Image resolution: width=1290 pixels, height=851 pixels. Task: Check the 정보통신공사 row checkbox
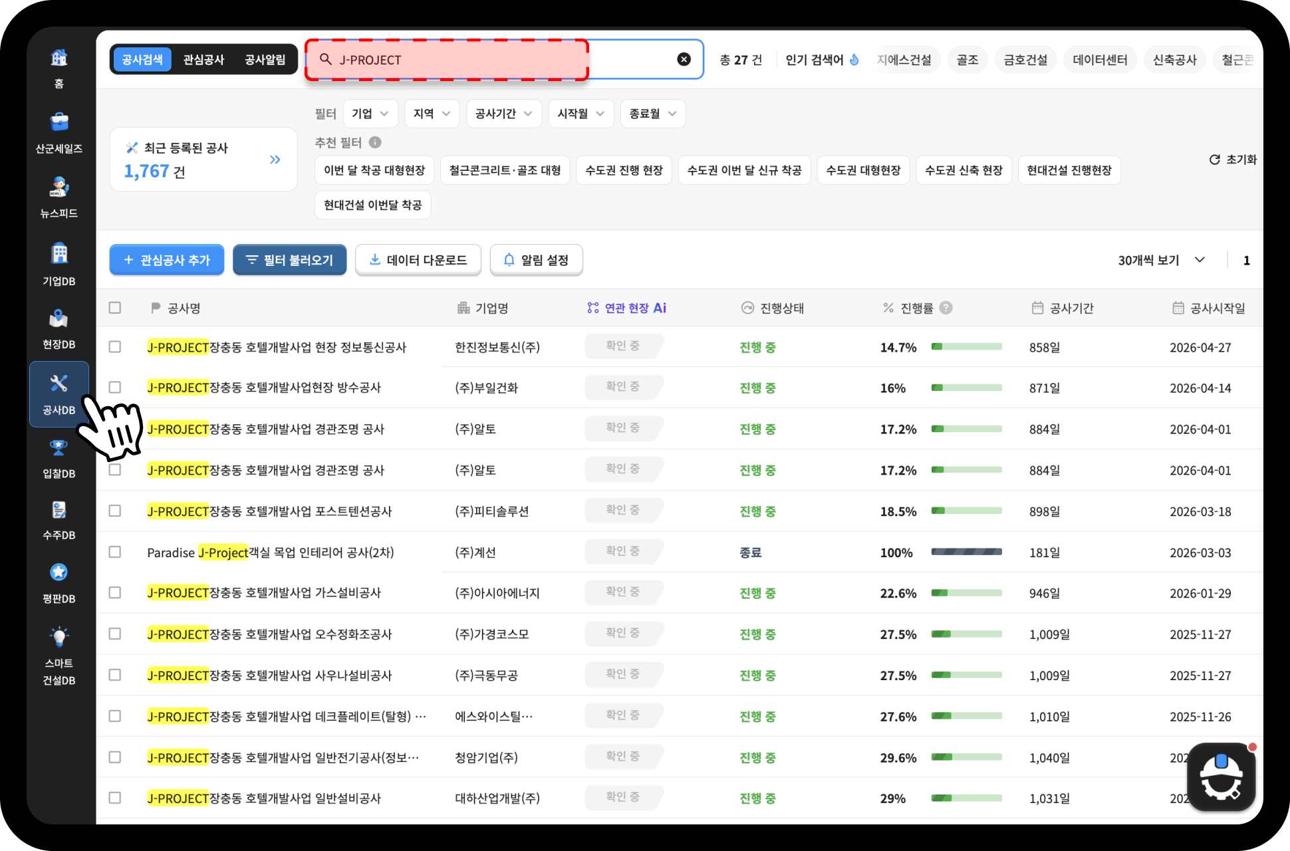tap(115, 347)
